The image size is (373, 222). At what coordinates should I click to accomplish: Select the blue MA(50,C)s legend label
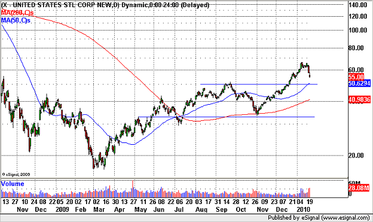(16, 20)
